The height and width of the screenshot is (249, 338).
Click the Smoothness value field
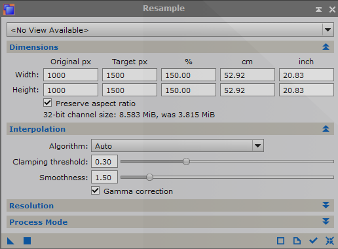104,177
